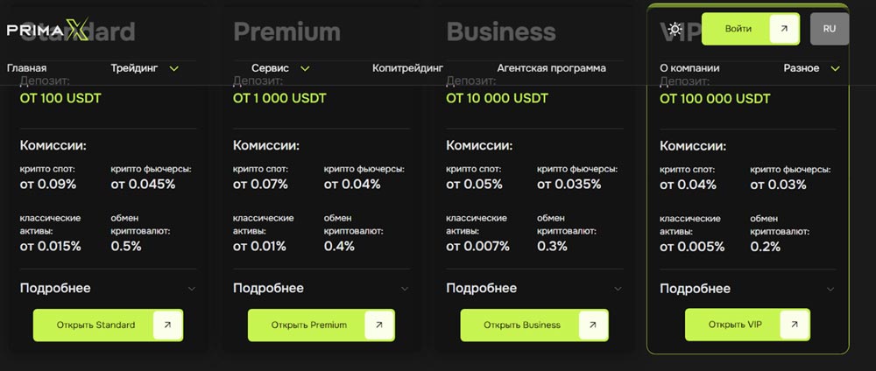Expand Подробнее in the Premium card

321,289
